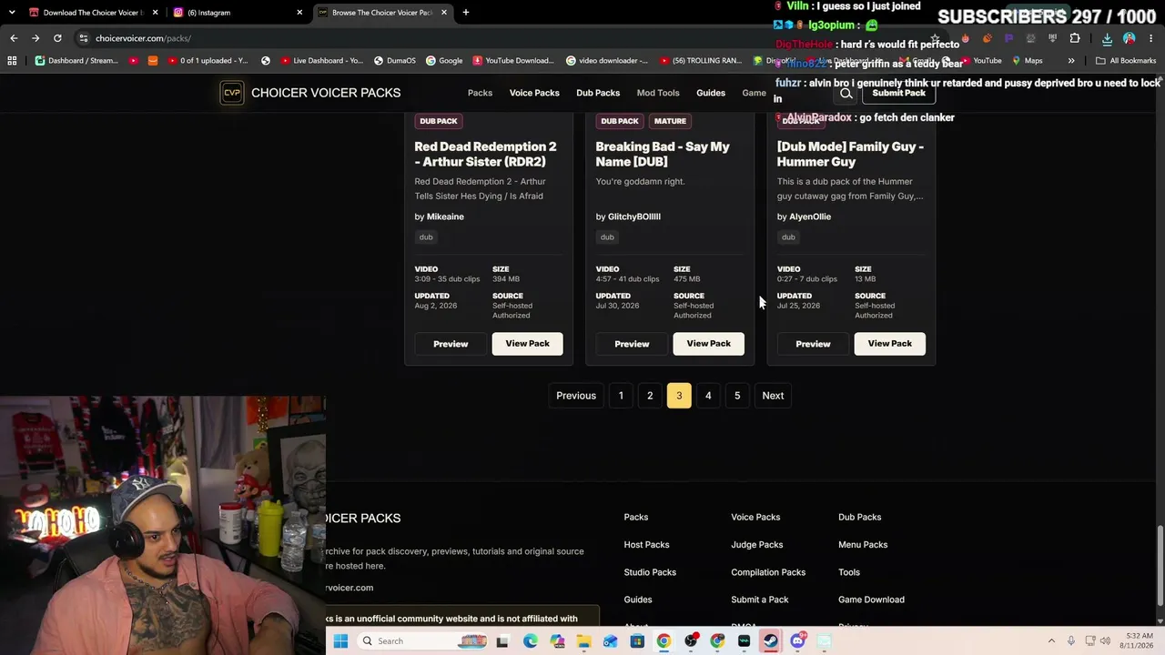Open the Submit a Pack footer link
1165x655 pixels.
click(x=760, y=600)
